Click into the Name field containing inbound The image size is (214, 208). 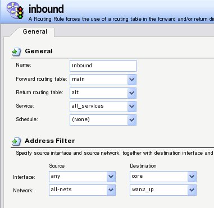pos(103,66)
